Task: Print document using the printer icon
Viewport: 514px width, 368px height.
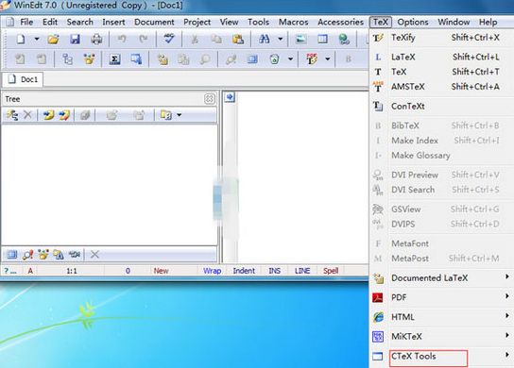Action: [x=96, y=40]
